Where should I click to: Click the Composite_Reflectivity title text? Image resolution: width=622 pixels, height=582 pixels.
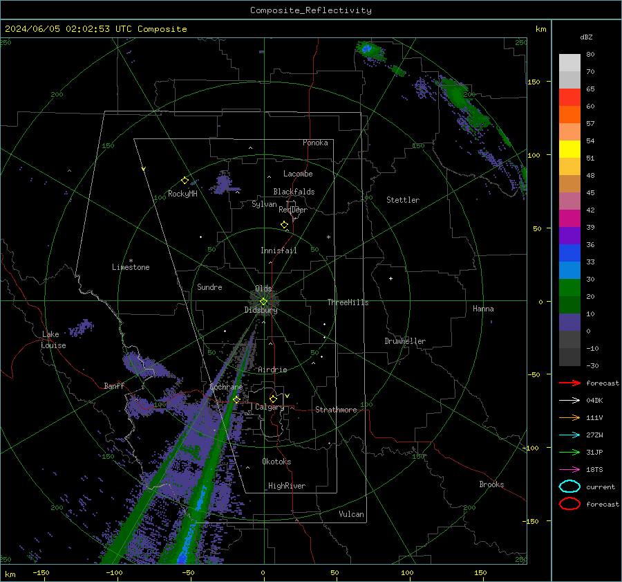point(311,10)
